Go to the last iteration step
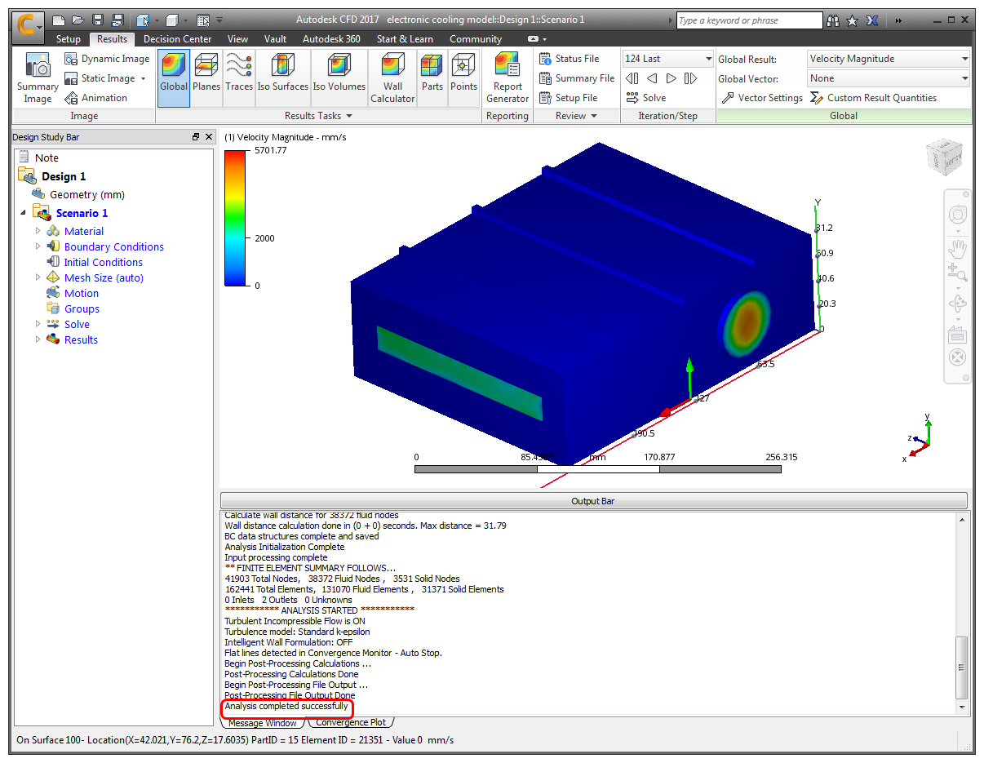This screenshot has width=984, height=763. click(690, 78)
